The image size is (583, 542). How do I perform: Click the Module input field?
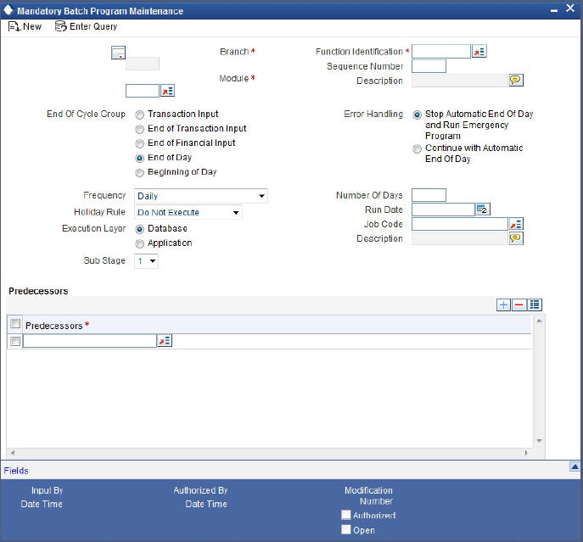tap(143, 91)
